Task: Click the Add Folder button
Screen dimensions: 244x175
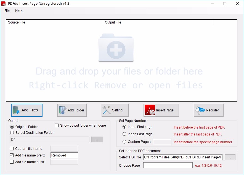Action: [x=72, y=110]
